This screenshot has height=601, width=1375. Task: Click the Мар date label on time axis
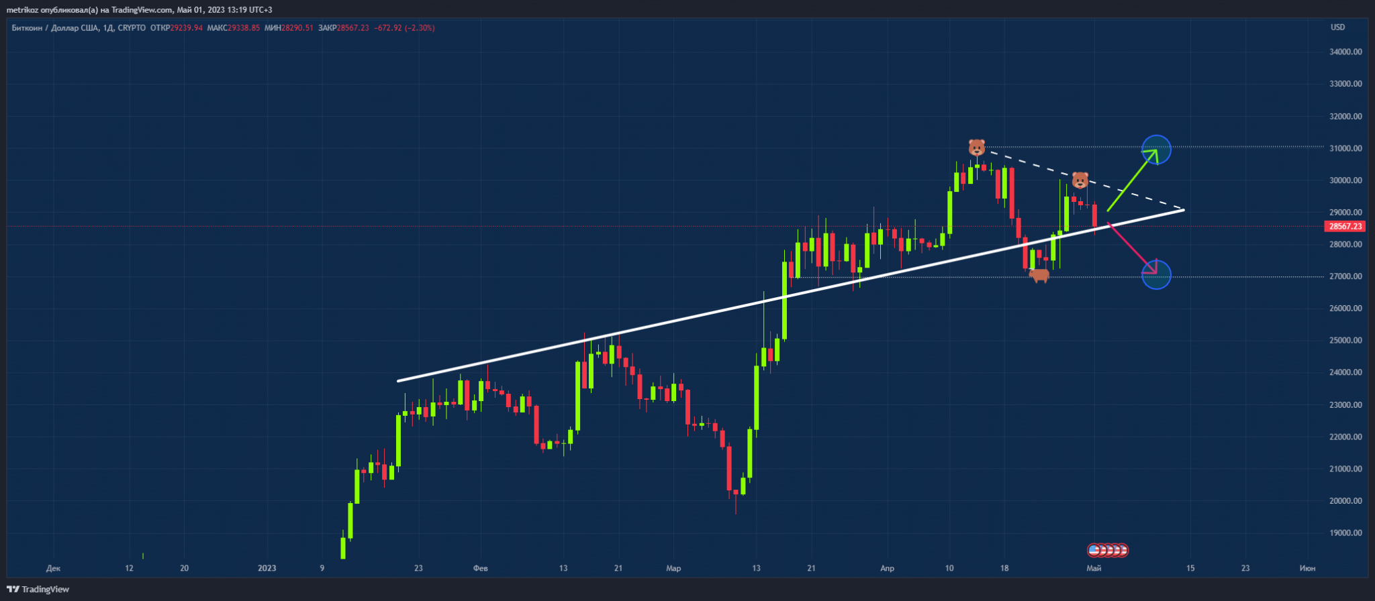tap(673, 568)
